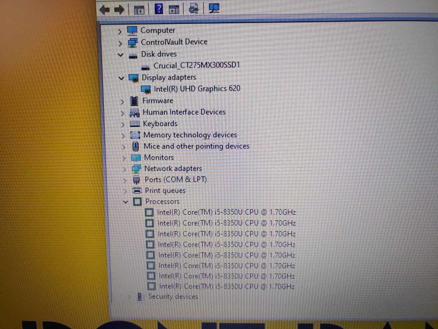Screen dimensions: 438x329
Task: Select the Memory technology devices label
Action: tap(190, 135)
